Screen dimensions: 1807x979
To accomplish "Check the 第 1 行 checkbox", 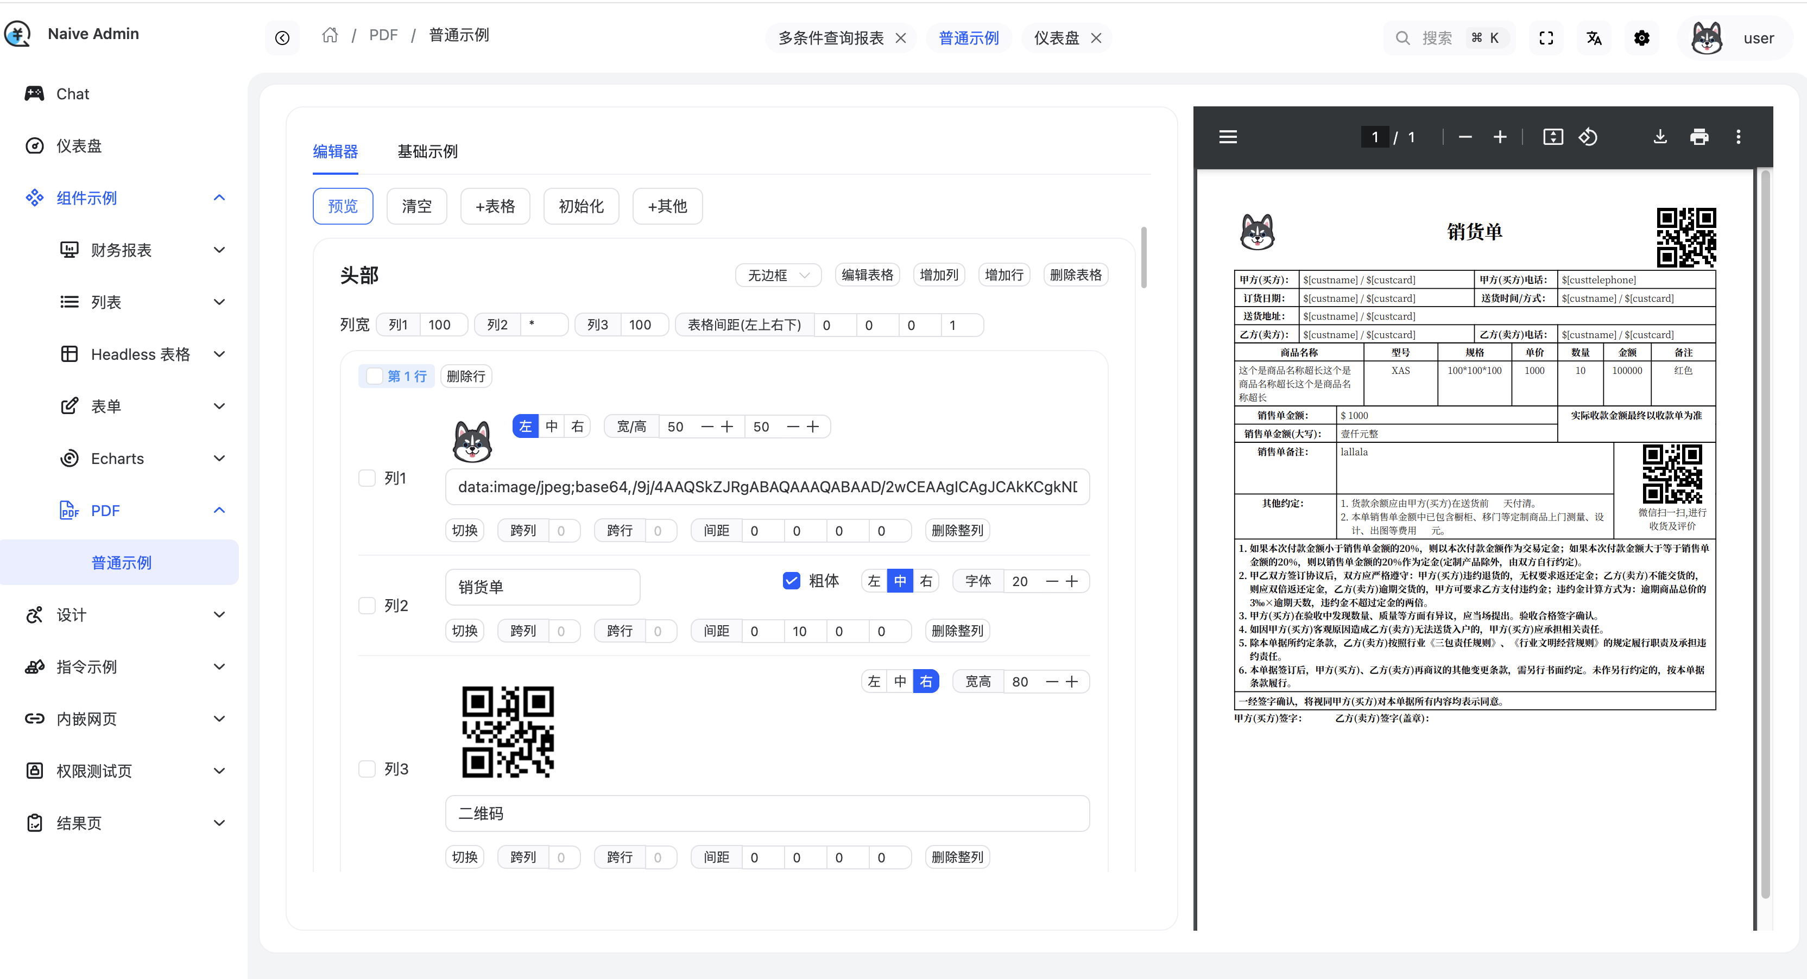I will (375, 377).
